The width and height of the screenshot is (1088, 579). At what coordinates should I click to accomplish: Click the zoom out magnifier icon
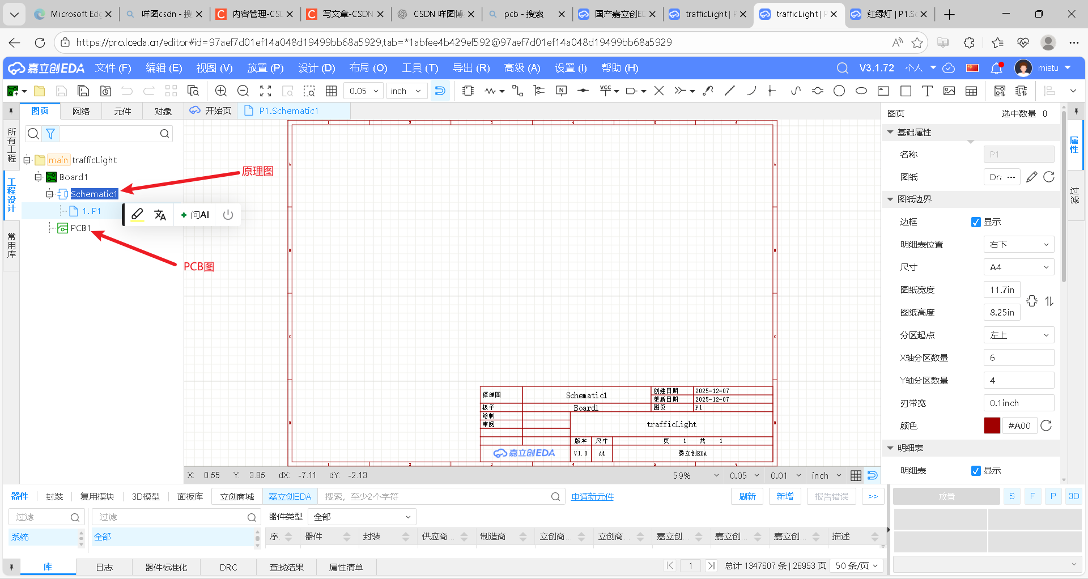(x=243, y=91)
